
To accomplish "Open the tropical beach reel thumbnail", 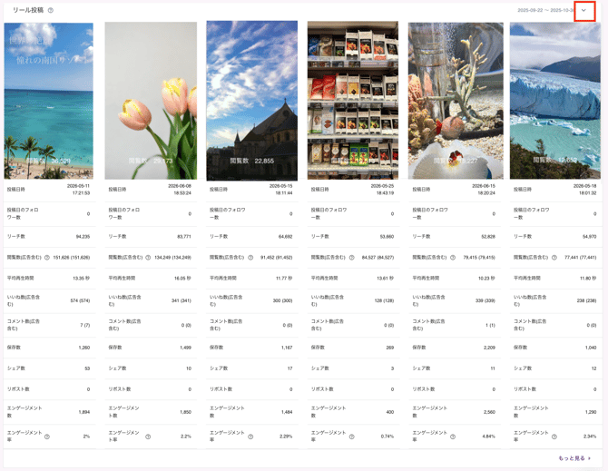I will (48, 101).
